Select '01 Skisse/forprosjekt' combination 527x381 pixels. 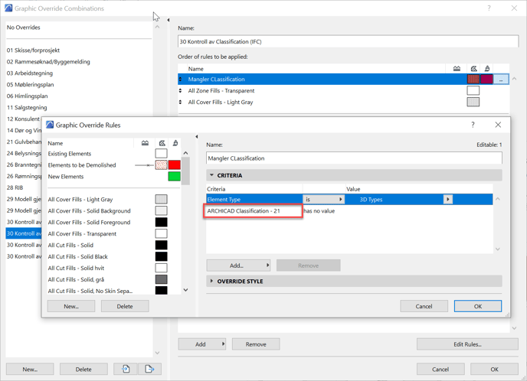tap(79, 50)
